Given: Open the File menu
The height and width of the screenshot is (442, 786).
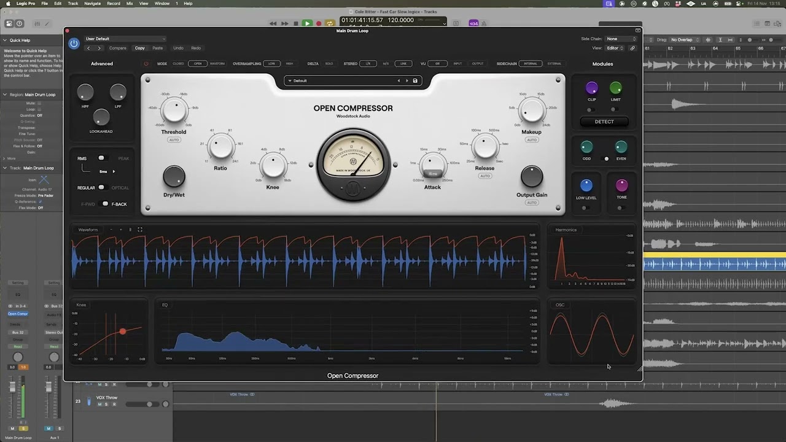Looking at the screenshot, I should (45, 4).
